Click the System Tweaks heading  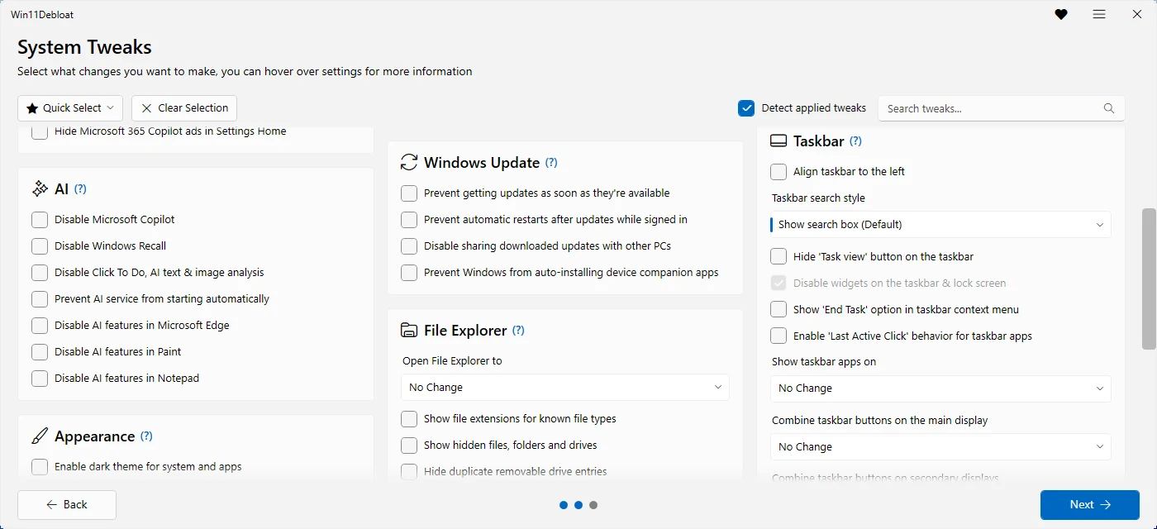coord(84,47)
